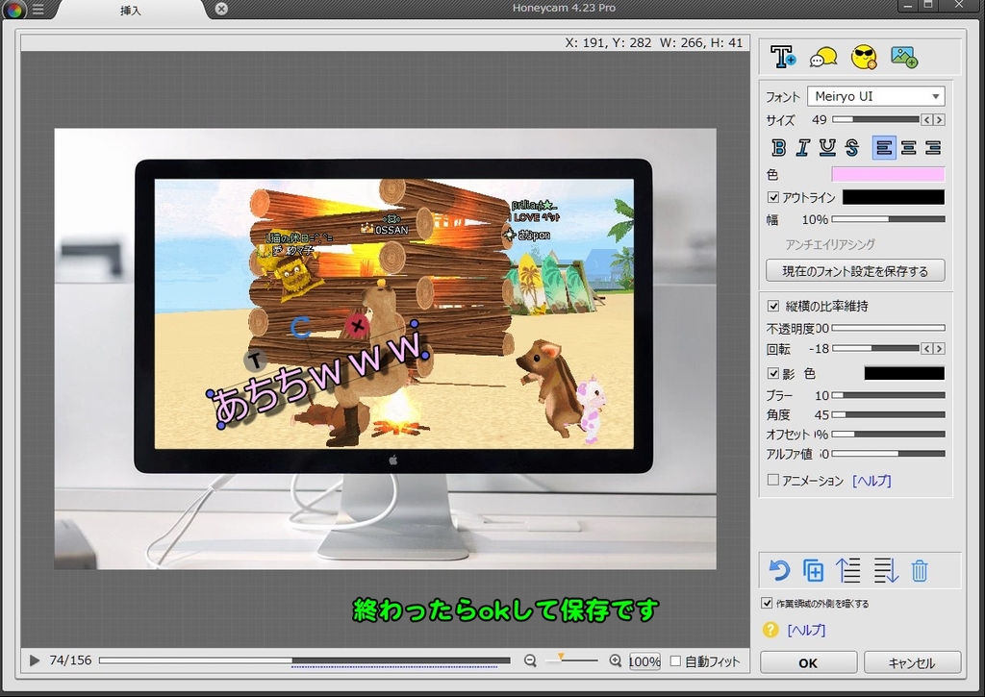985x697 pixels.
Task: Click the black shadow color swatch
Action: (x=904, y=374)
